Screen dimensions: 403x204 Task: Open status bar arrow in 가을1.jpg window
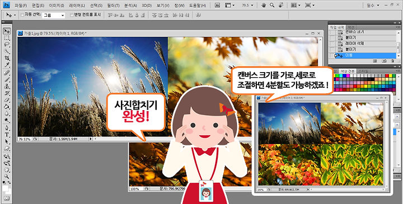pos(91,139)
